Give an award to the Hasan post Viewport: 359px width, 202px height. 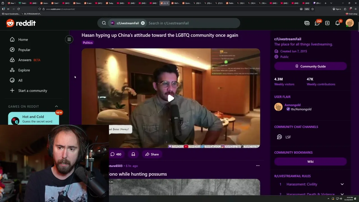coord(133,154)
